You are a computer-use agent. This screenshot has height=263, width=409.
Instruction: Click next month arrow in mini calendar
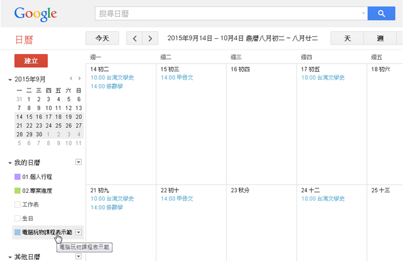pos(79,79)
